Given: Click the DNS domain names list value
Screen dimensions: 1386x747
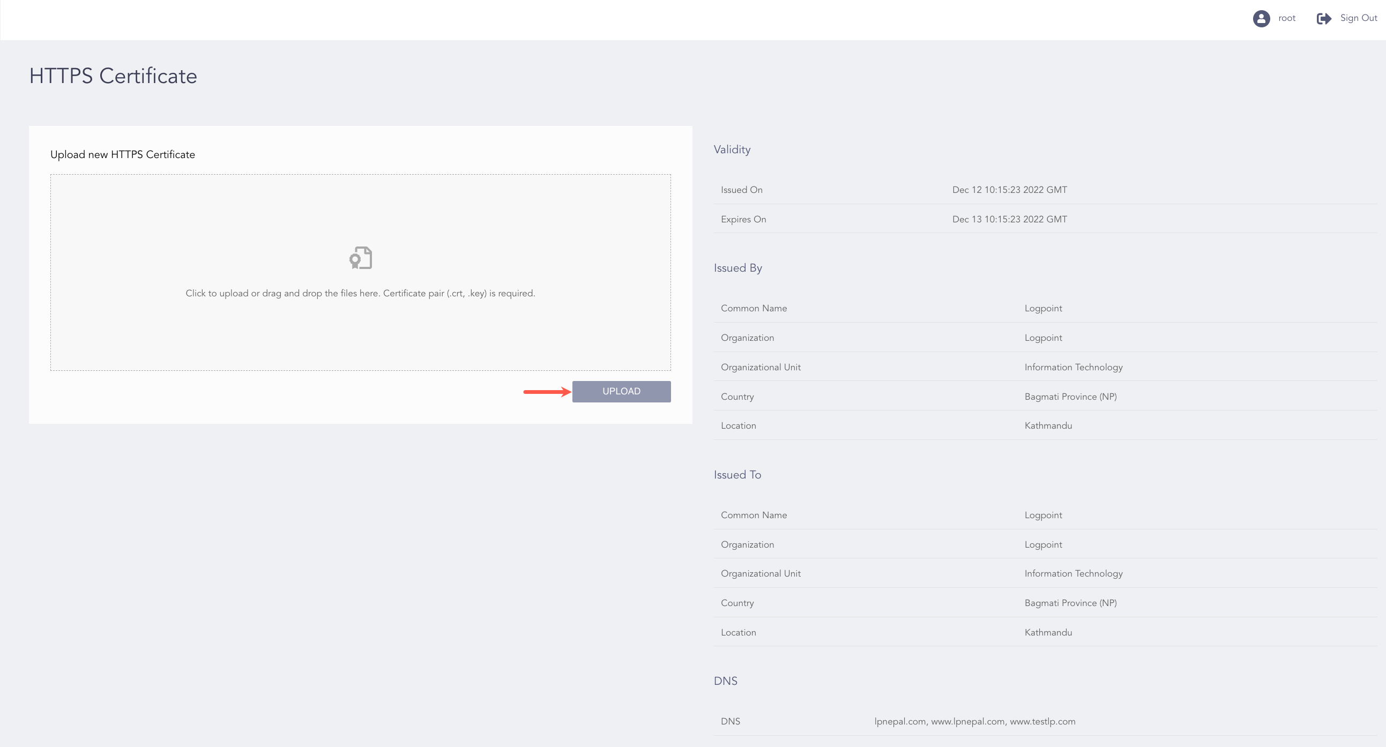Looking at the screenshot, I should click(974, 721).
